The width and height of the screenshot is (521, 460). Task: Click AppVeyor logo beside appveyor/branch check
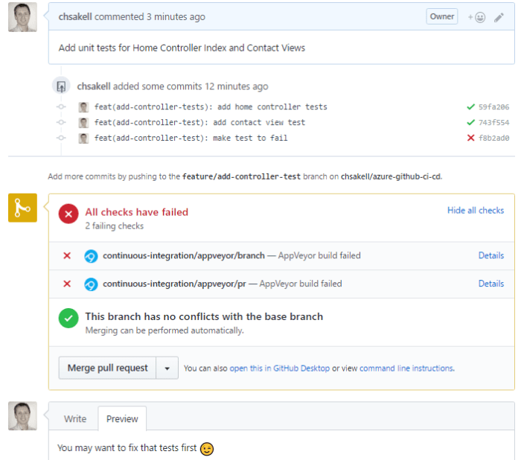(x=92, y=256)
